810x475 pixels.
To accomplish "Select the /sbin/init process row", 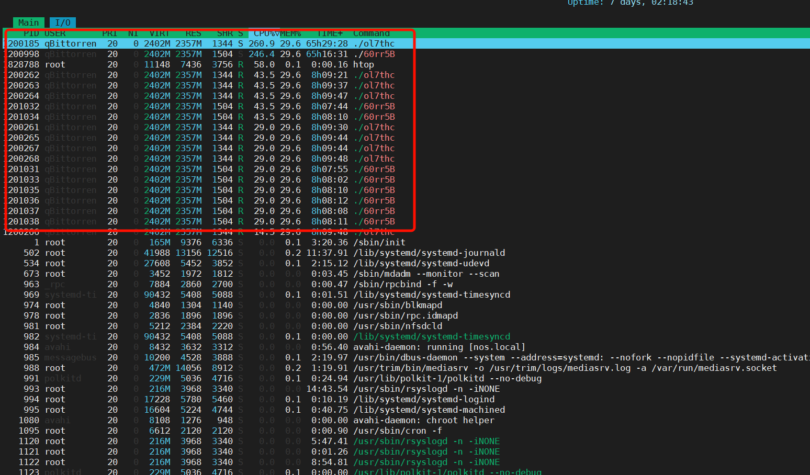I will tap(406, 242).
